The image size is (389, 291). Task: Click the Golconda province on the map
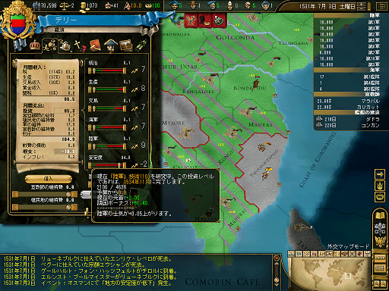(235, 37)
